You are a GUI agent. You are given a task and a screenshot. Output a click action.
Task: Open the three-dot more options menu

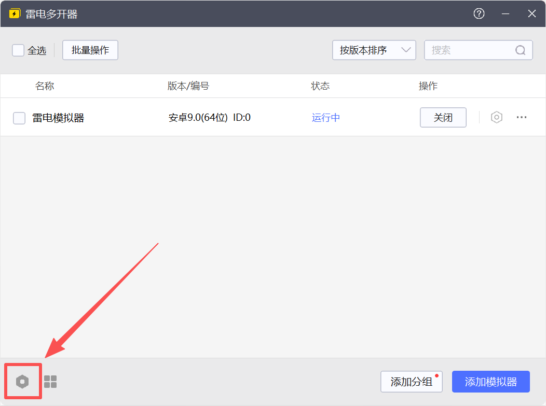coord(522,118)
